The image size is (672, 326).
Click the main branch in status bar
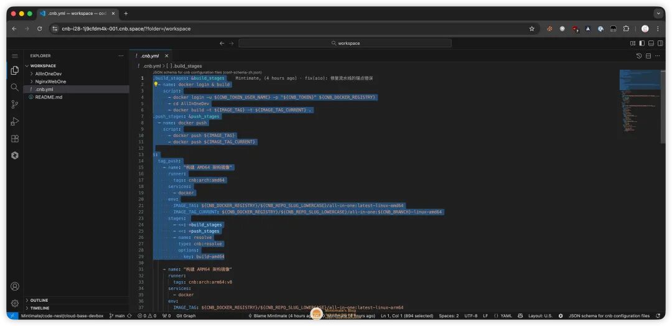pyautogui.click(x=117, y=316)
